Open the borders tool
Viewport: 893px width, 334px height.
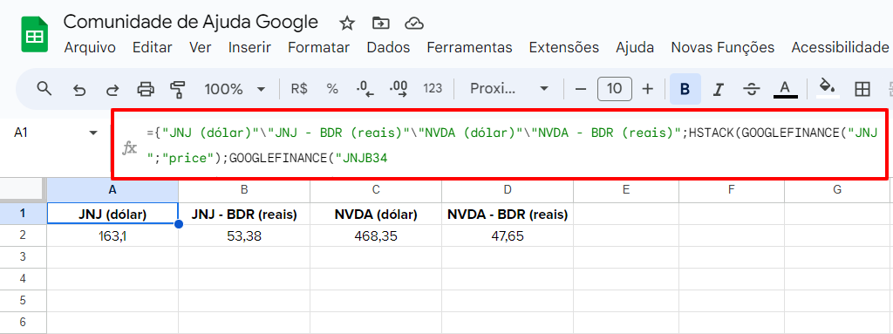pyautogui.click(x=862, y=89)
